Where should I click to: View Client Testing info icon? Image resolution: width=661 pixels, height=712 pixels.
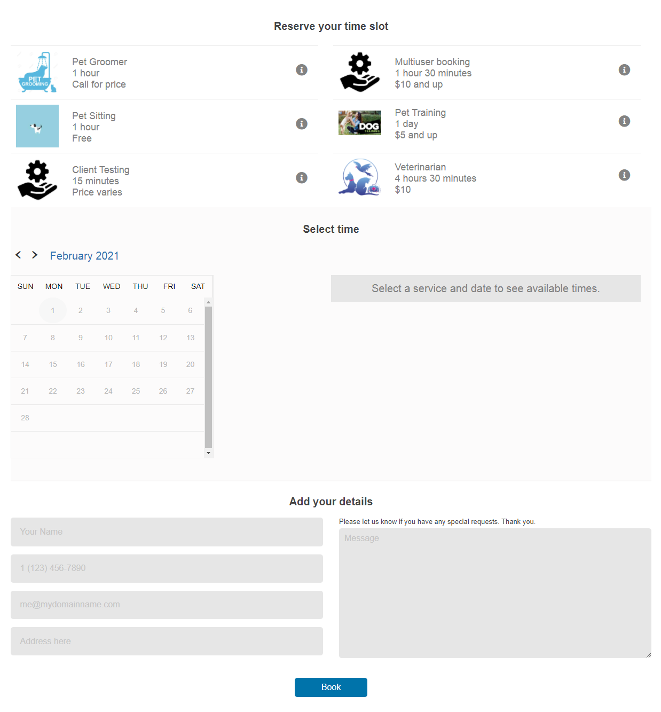coord(302,178)
